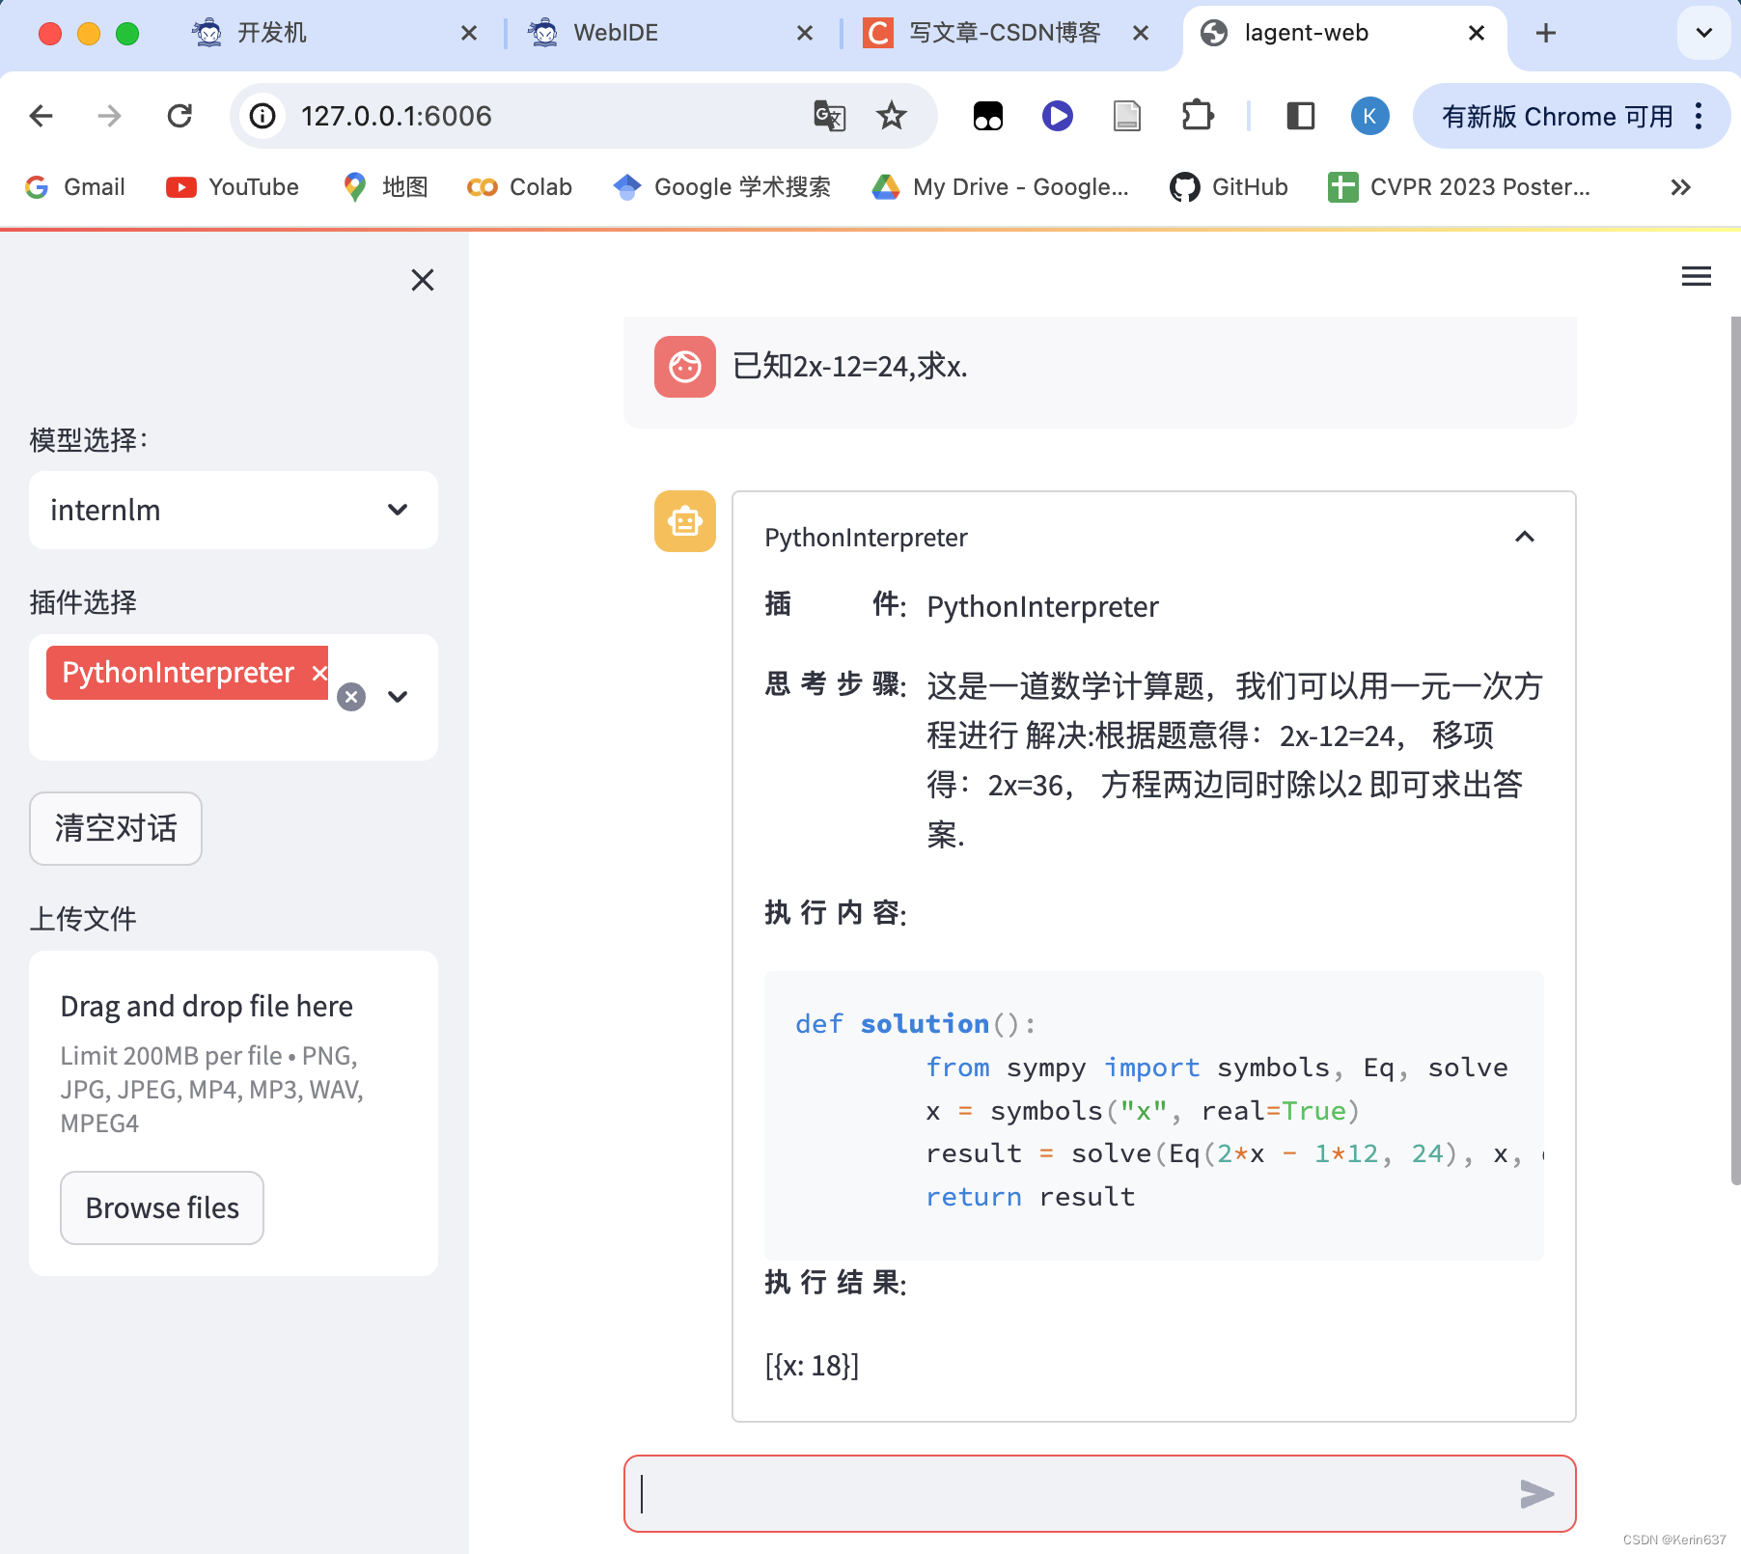Close the lagent-web tab

(1477, 33)
